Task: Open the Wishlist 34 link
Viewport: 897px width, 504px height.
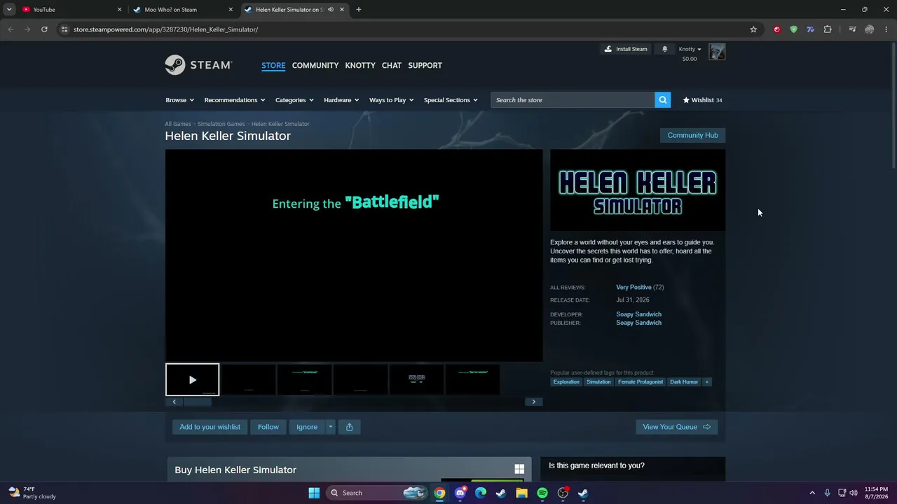Action: pyautogui.click(x=702, y=100)
